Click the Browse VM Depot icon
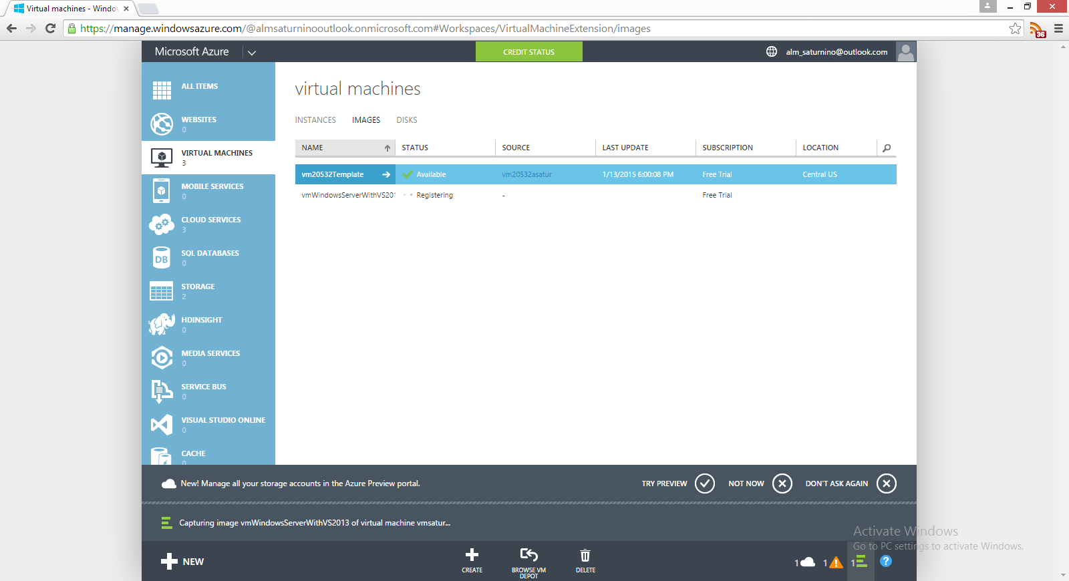The width and height of the screenshot is (1069, 581). tap(528, 555)
